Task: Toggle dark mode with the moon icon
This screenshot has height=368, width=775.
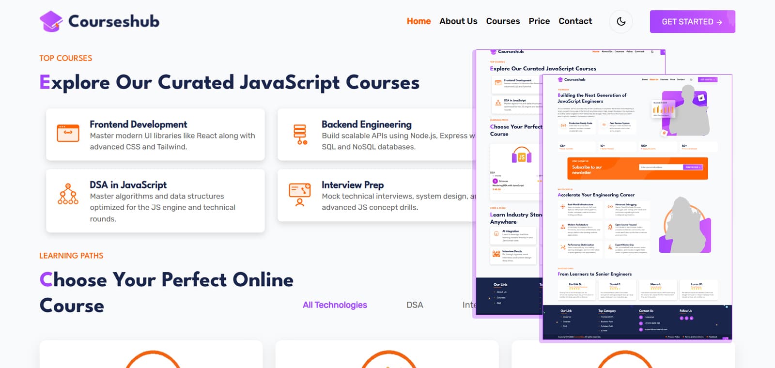Action: pyautogui.click(x=621, y=21)
